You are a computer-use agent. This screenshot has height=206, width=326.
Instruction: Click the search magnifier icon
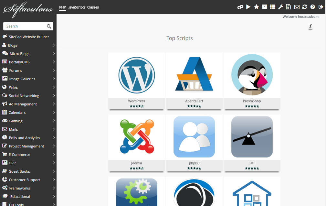(49, 26)
